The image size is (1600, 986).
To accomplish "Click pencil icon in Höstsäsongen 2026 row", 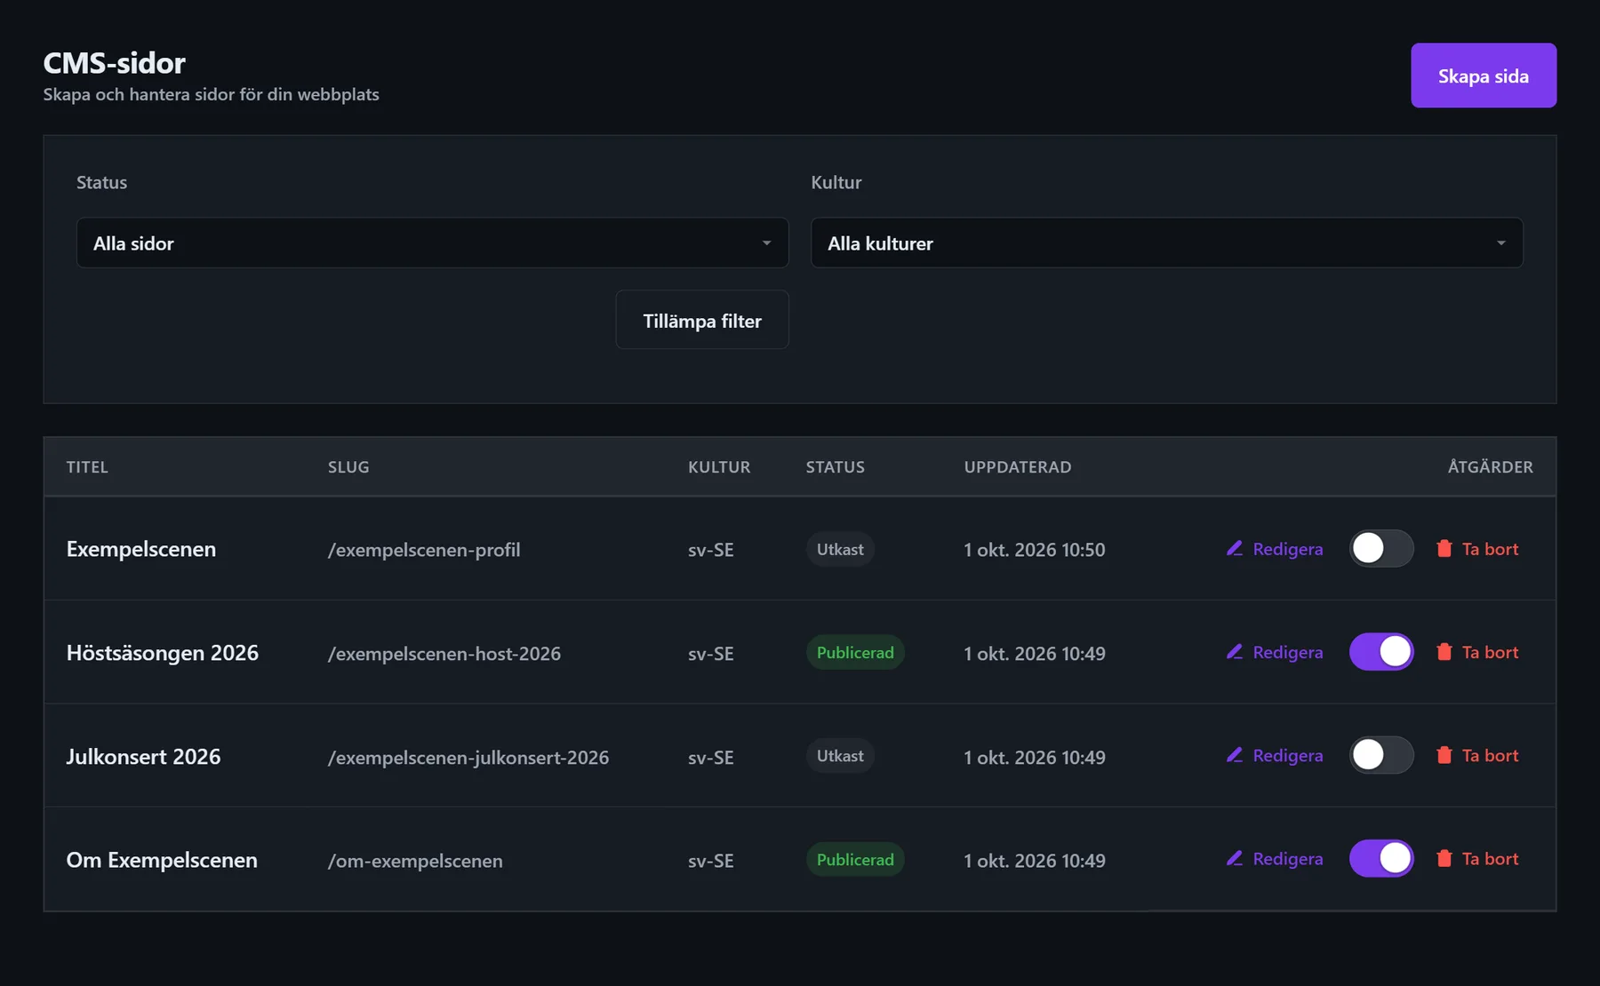I will 1235,652.
